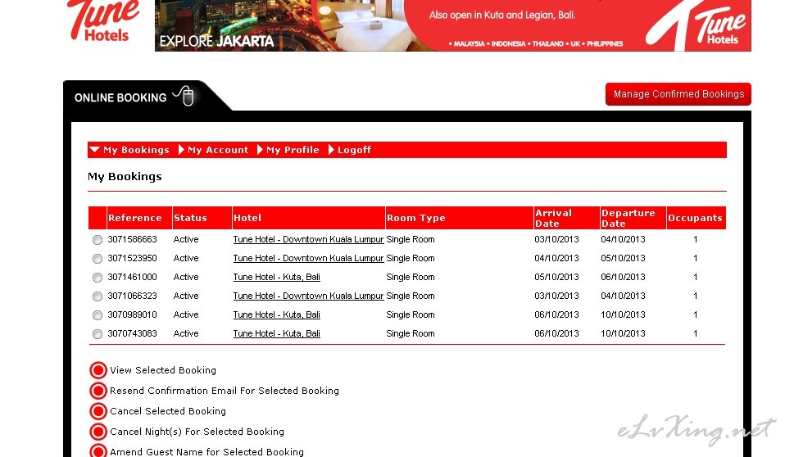Screen dimensions: 785x457
Task: Click red Resend Confirmation Email icon
Action: 98,391
